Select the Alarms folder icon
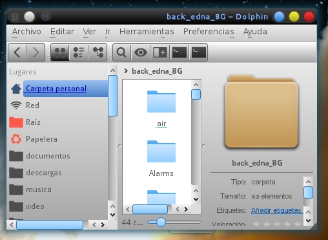The height and width of the screenshot is (240, 328). point(161,151)
